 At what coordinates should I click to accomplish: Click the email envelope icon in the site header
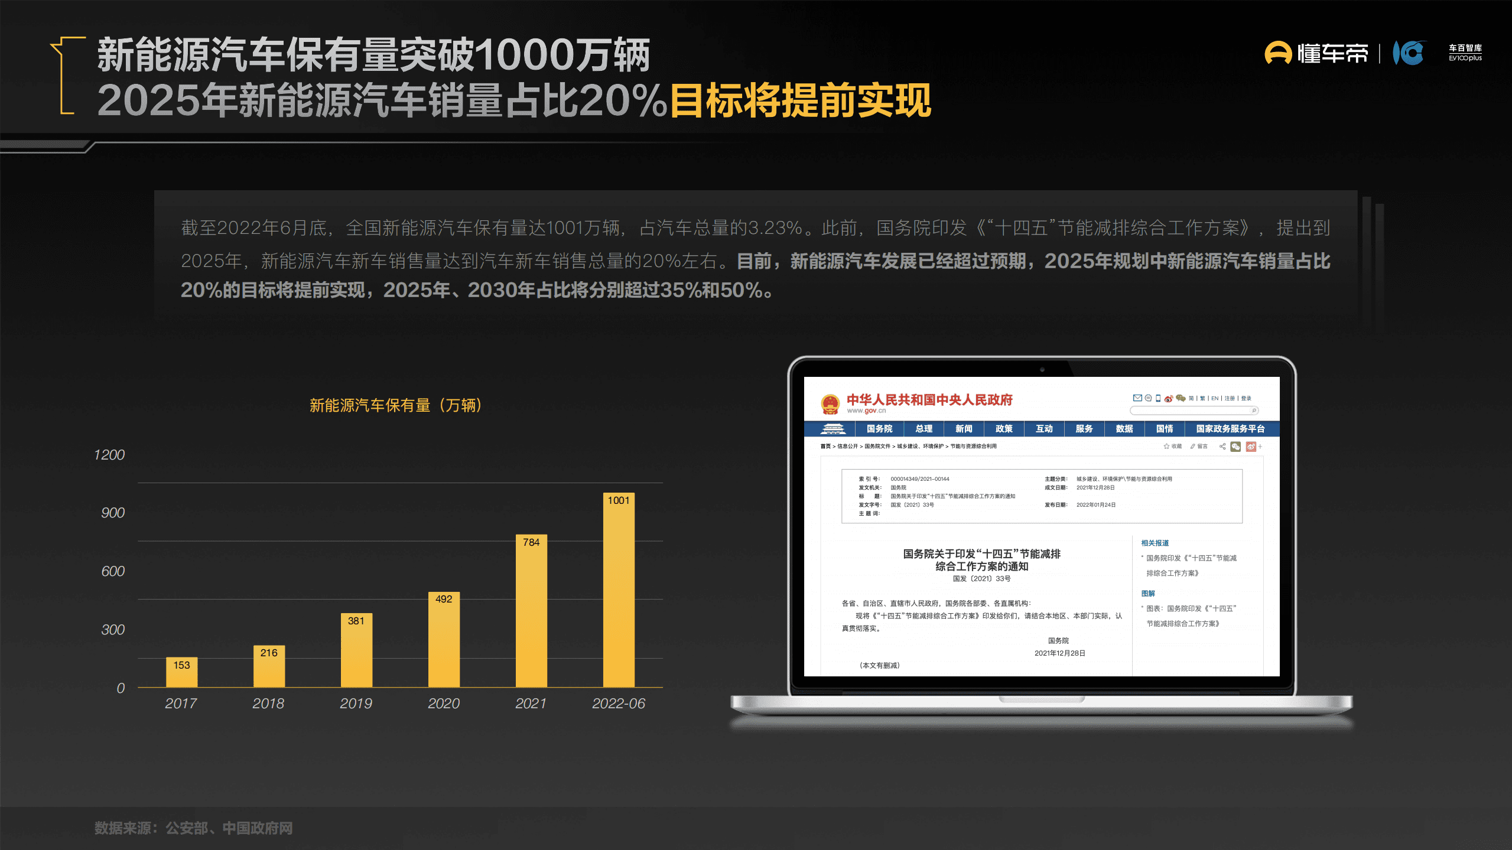pos(1137,398)
